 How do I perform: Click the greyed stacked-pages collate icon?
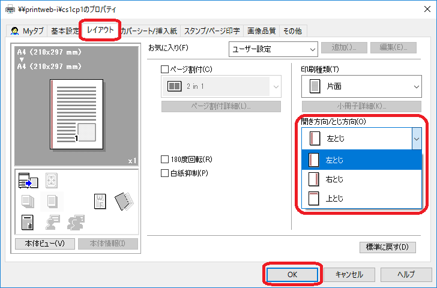28,202
